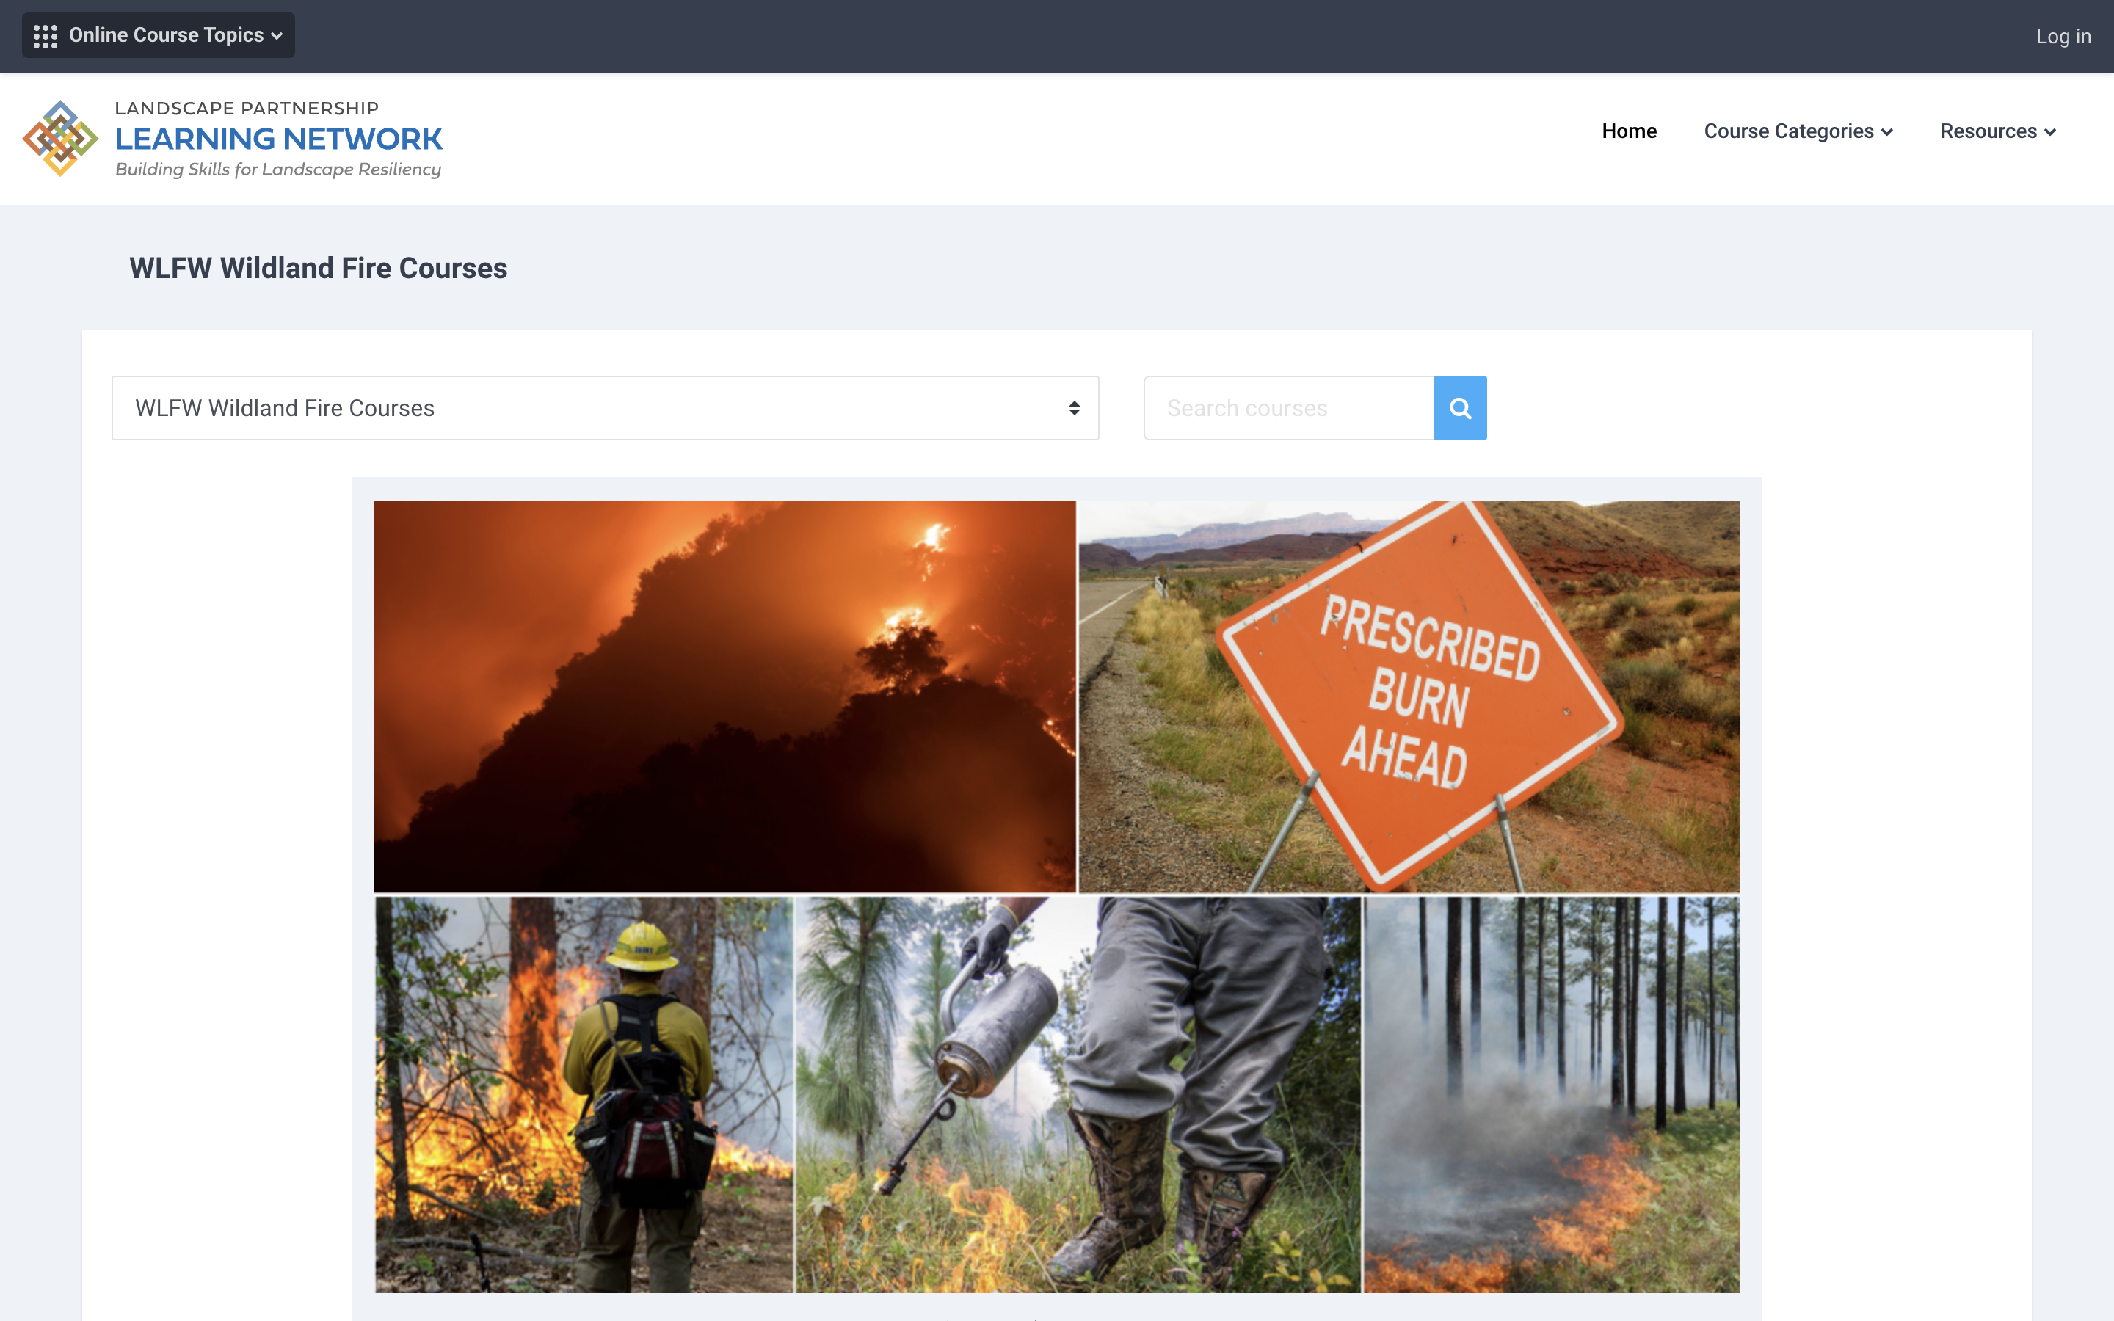Click the search magnifier icon

point(1459,407)
